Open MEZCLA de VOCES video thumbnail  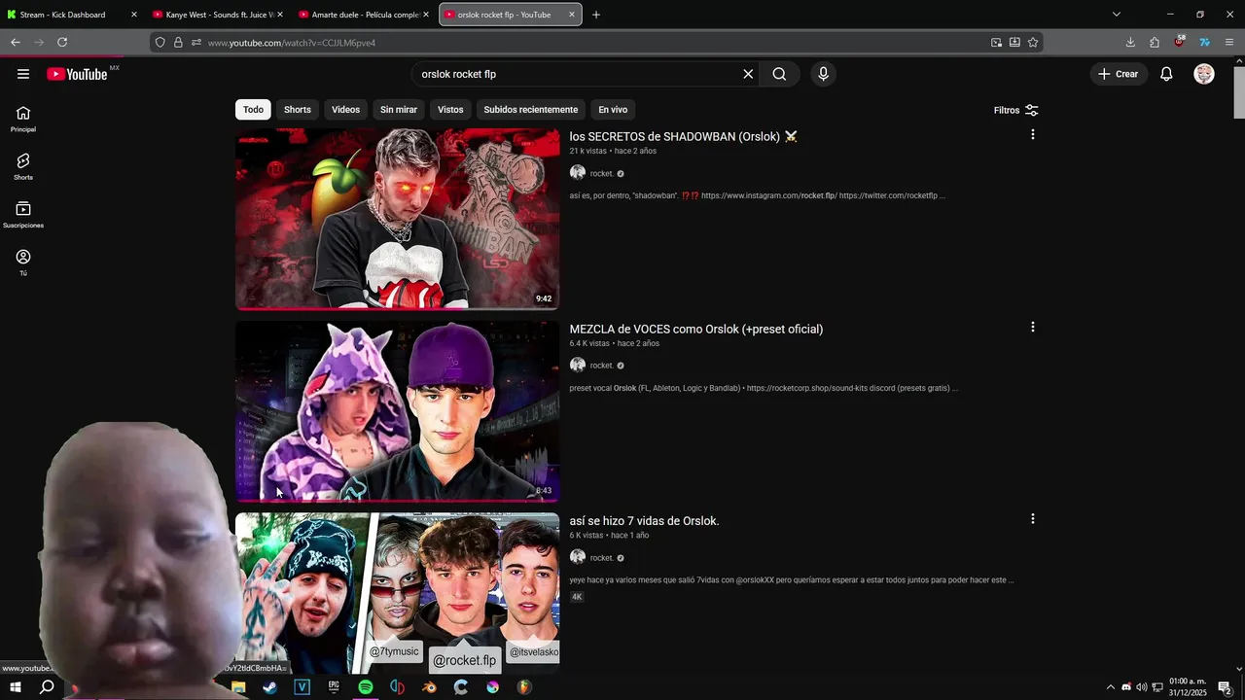tap(398, 411)
